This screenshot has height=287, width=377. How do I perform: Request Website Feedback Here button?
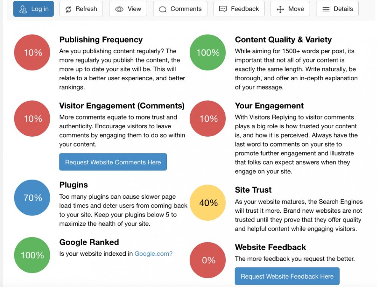tap(287, 276)
